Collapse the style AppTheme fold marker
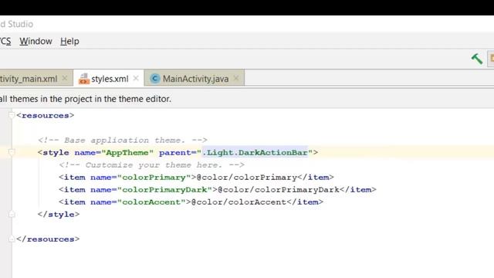 [12, 153]
